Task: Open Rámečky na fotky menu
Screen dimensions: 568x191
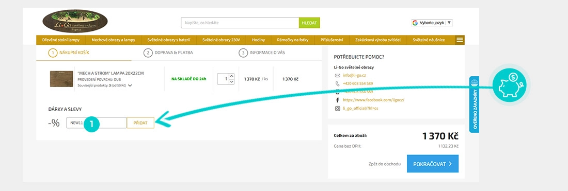Action: tap(293, 40)
